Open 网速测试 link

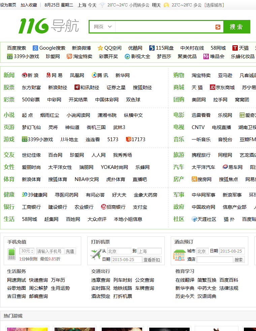click(17, 280)
